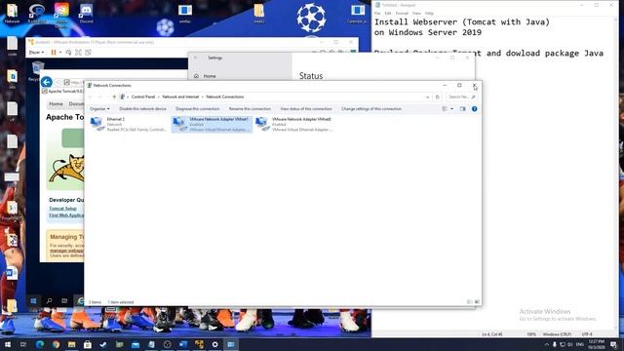Click the pause icon in VMware Player toolbar
Image resolution: width=624 pixels, height=351 pixels.
(x=54, y=52)
